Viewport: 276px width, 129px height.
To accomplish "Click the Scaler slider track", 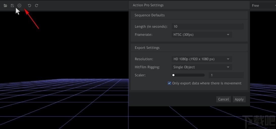I will (188, 75).
